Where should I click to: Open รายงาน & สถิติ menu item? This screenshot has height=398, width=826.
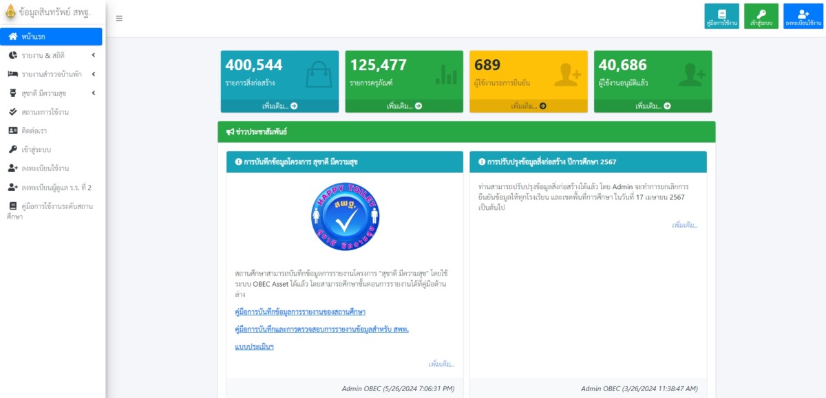[x=51, y=55]
